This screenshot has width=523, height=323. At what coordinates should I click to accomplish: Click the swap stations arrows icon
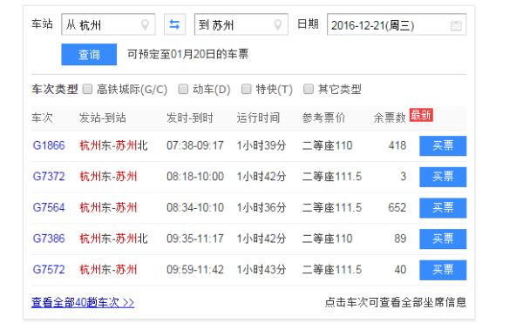coord(174,24)
